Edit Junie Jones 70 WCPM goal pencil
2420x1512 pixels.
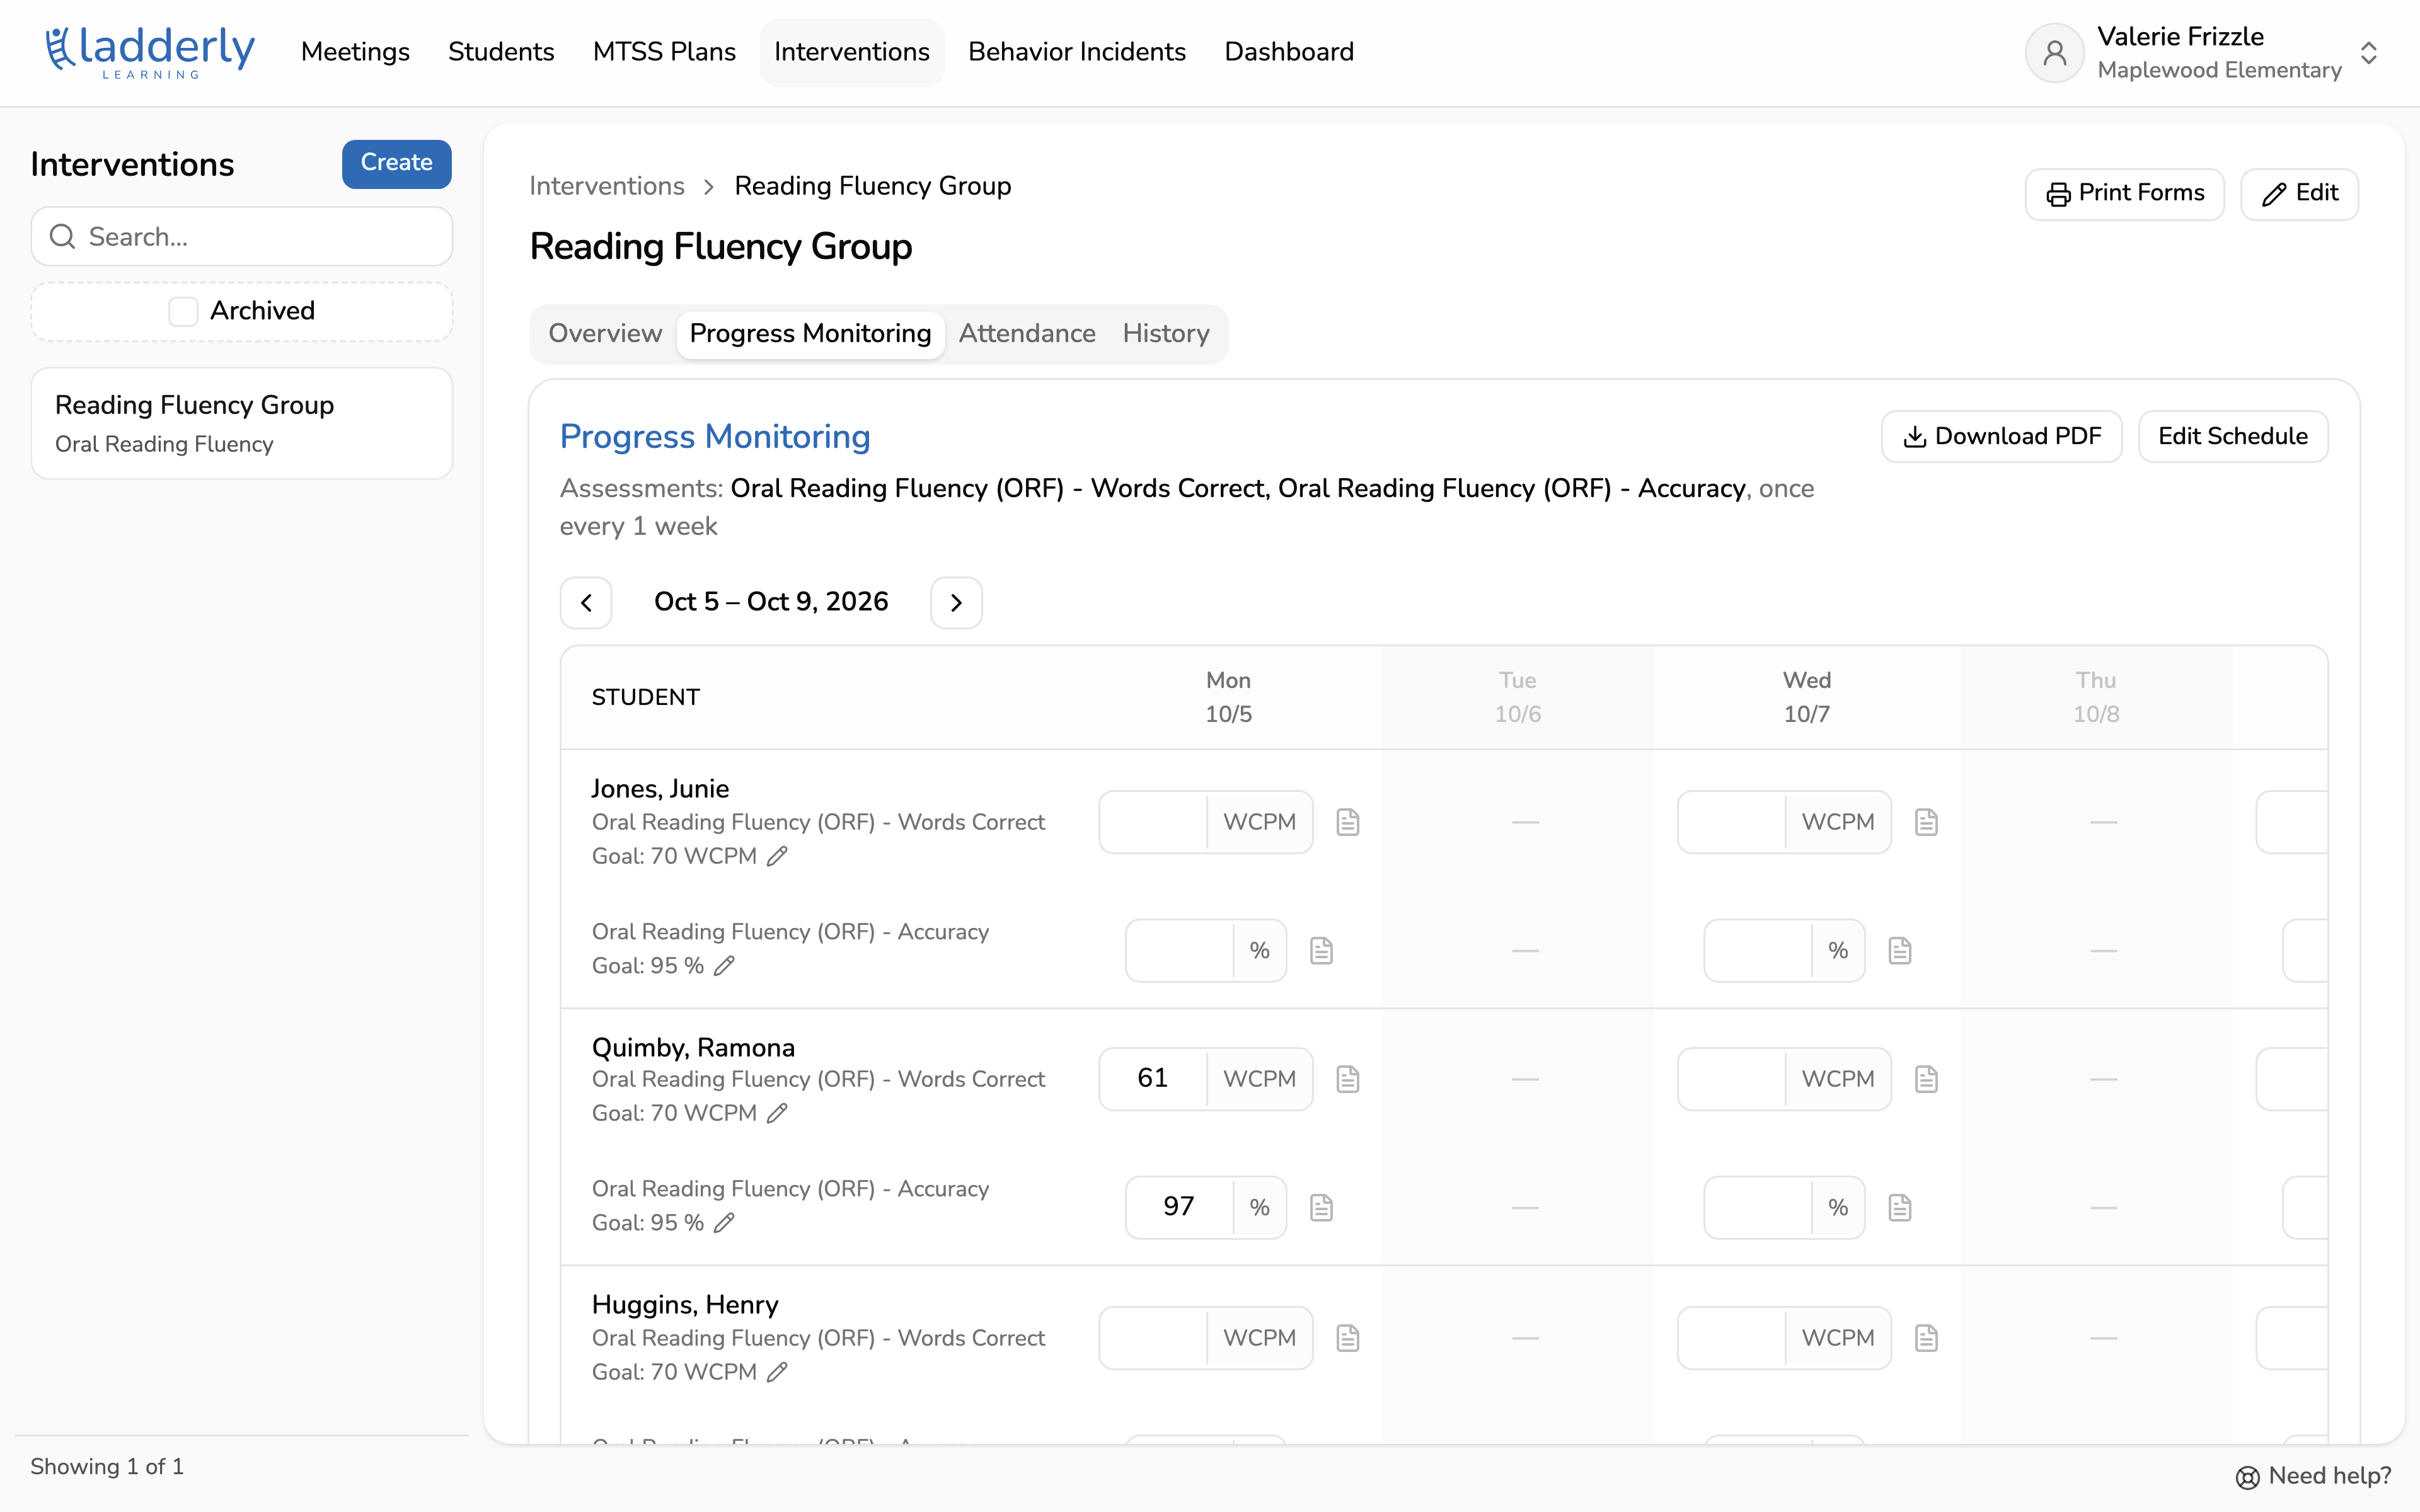(777, 856)
